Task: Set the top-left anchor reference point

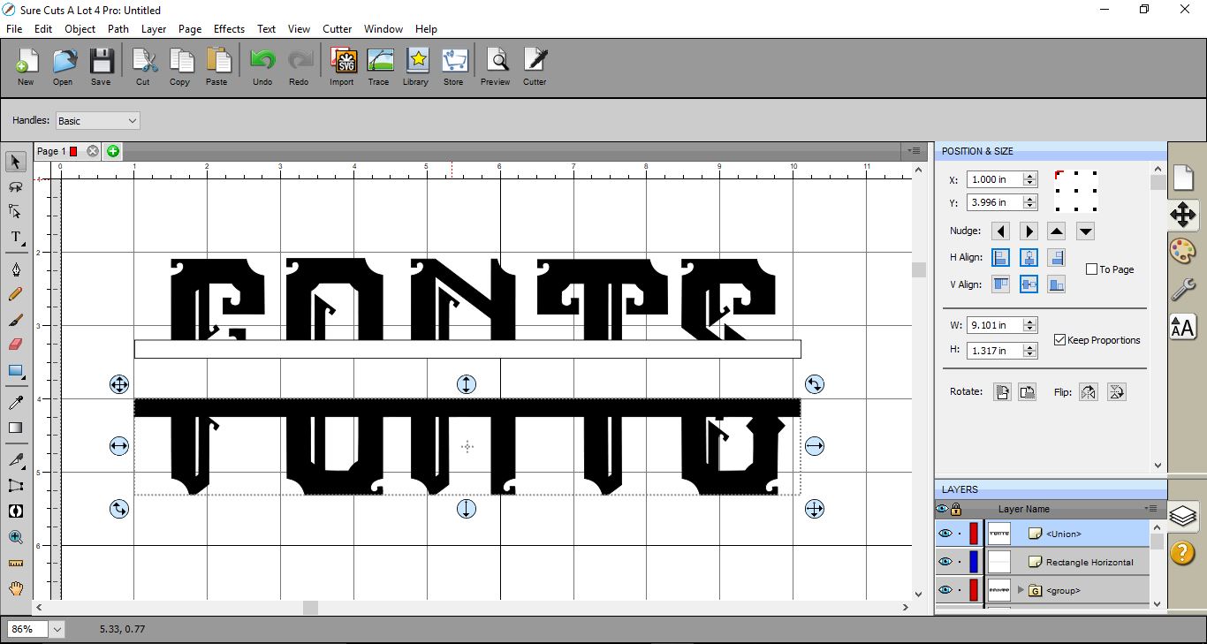Action: (x=1058, y=174)
